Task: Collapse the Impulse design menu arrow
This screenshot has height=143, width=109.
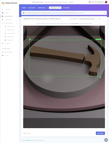Action: (17, 23)
